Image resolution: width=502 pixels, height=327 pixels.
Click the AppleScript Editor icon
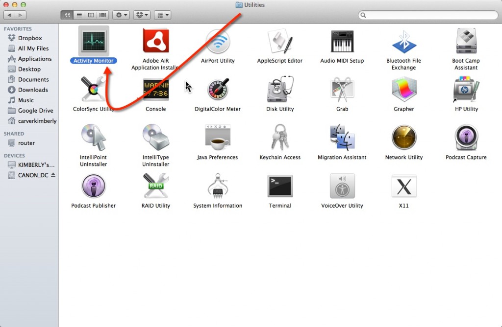(280, 41)
